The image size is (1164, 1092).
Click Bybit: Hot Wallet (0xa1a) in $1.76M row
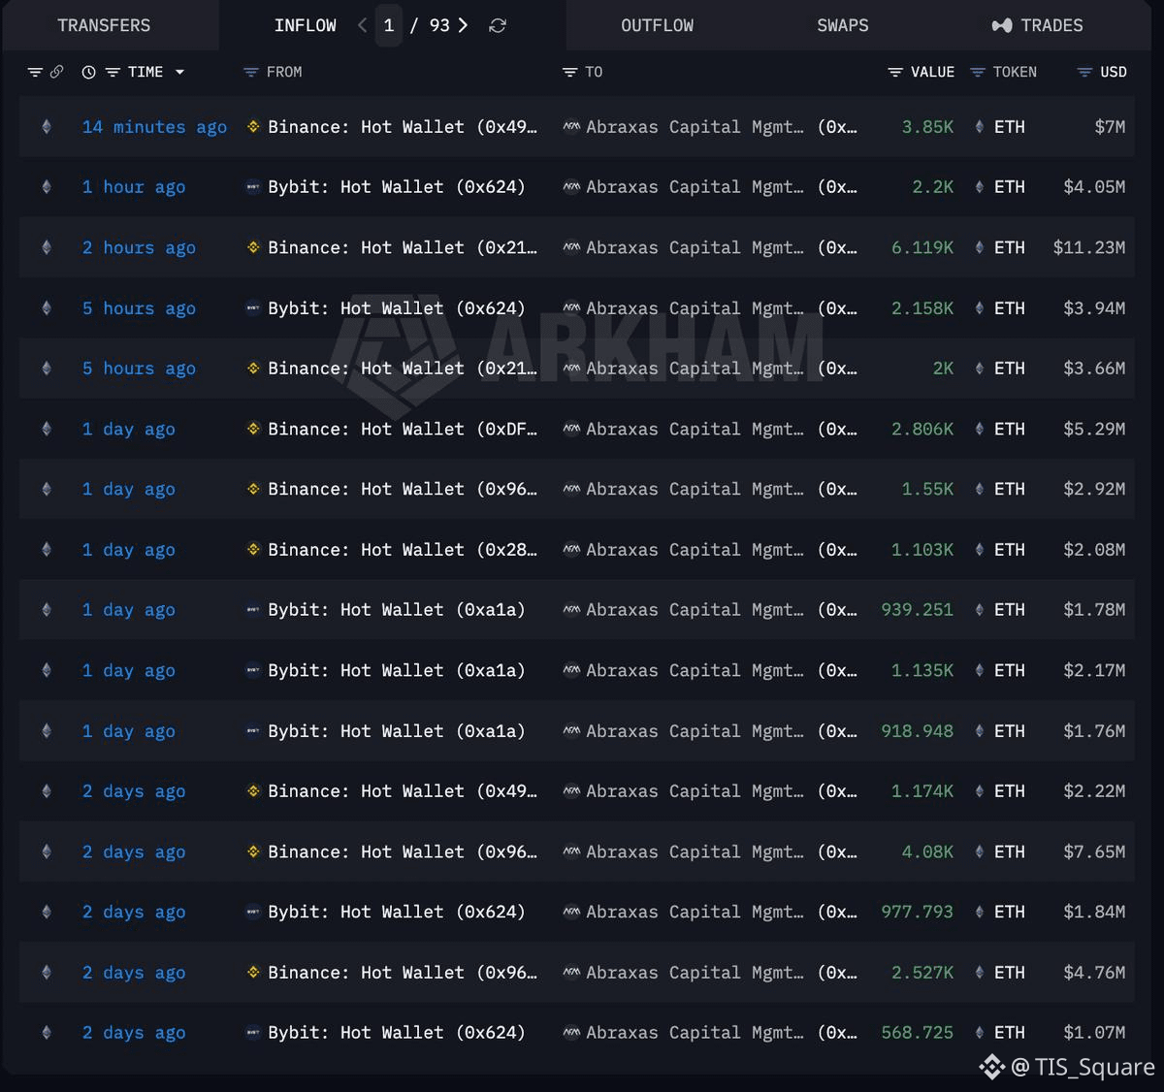396,731
